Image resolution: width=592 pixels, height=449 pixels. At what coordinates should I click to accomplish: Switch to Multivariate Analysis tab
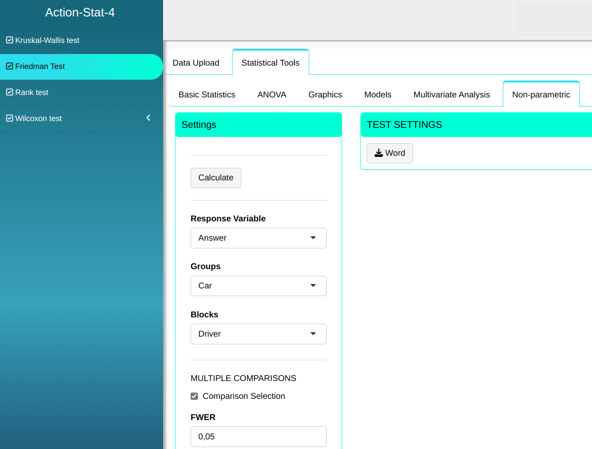coord(452,95)
